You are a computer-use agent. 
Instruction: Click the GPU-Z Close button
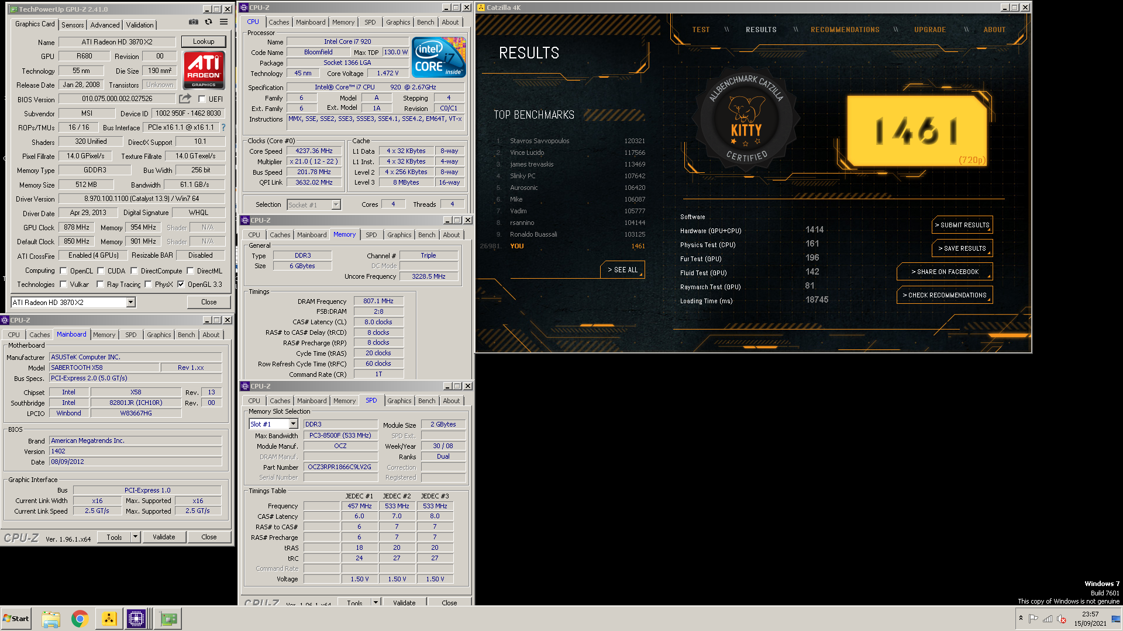(209, 302)
